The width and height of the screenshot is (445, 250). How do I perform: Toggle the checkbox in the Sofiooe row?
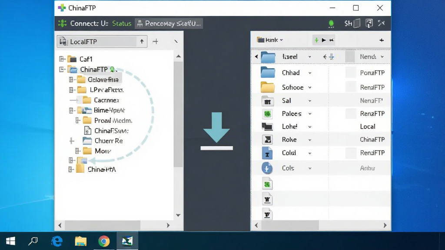[x=351, y=87]
